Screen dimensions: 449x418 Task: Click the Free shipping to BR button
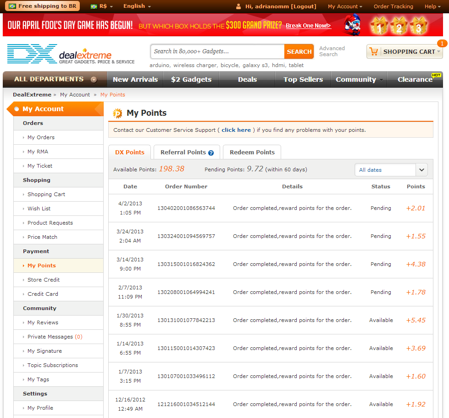(43, 6)
